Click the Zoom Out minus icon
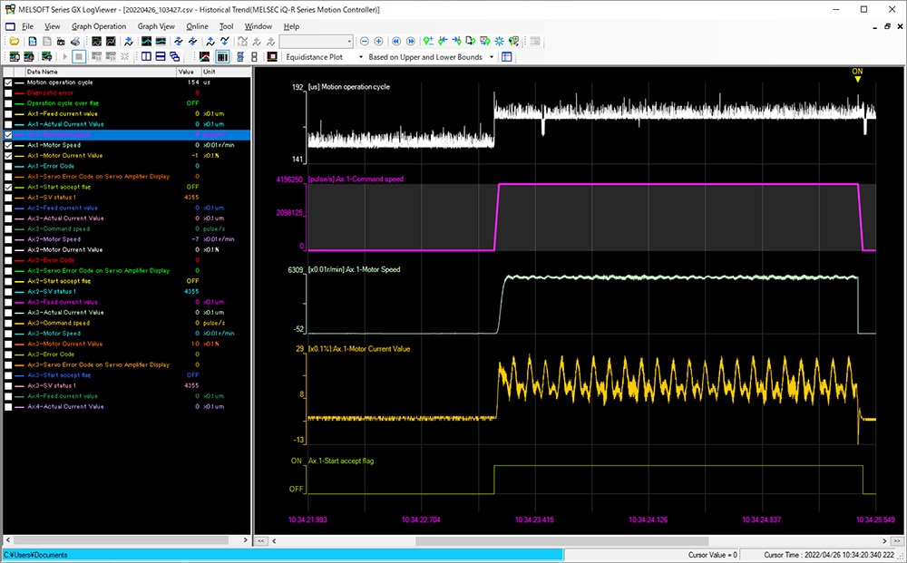Screen dimensions: 907x563 366,42
